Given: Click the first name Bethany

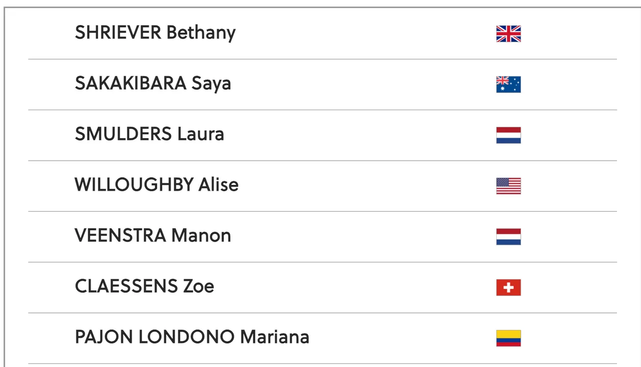Looking at the screenshot, I should pos(201,33).
